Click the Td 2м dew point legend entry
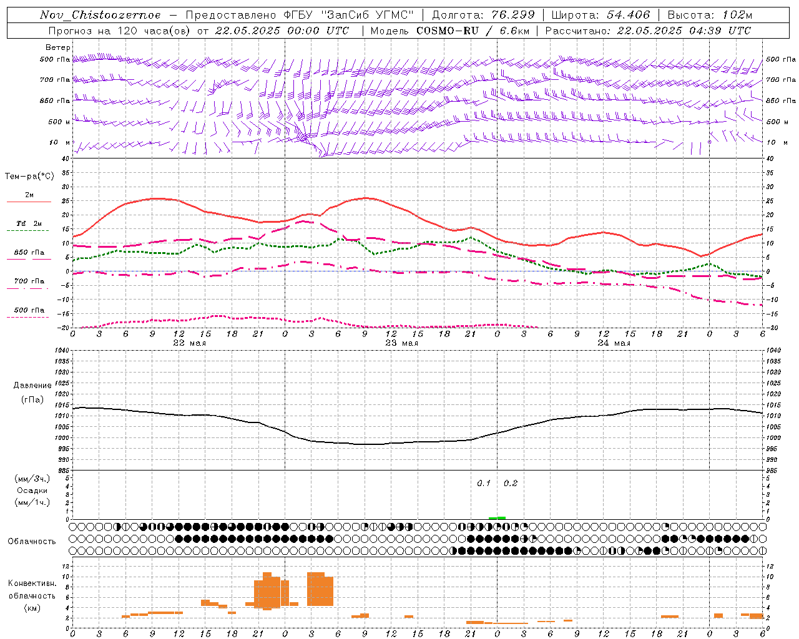This screenshot has height=639, width=799. 29,223
